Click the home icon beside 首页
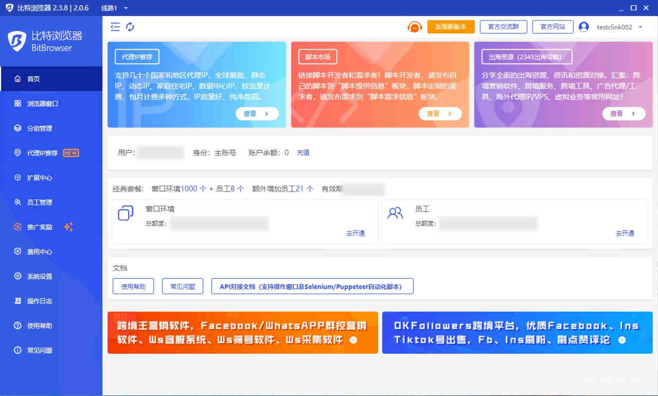The image size is (658, 396). [x=17, y=79]
